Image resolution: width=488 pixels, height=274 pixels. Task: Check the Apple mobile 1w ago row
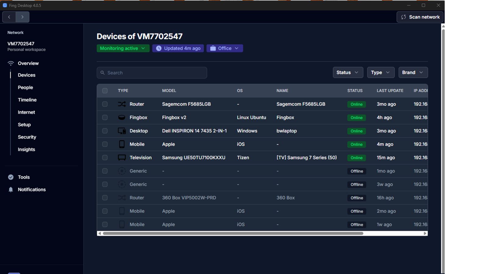[105, 224]
